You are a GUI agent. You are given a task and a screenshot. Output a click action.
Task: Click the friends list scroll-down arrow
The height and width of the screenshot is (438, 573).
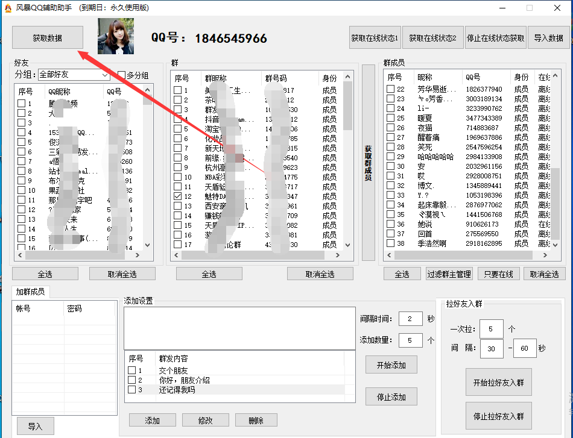click(x=148, y=245)
